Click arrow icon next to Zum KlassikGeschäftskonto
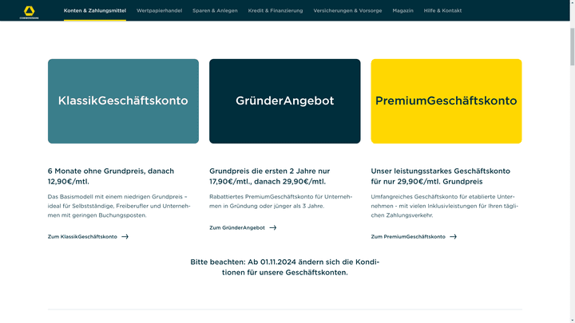This screenshot has height=323, width=575. 125,237
